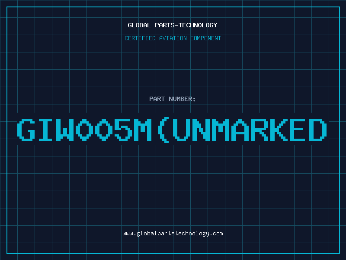The height and width of the screenshot is (260, 346).
Task: Click the 'GLOBAL PARTS-TECHNOLOGY' heading
Action: 173,25
